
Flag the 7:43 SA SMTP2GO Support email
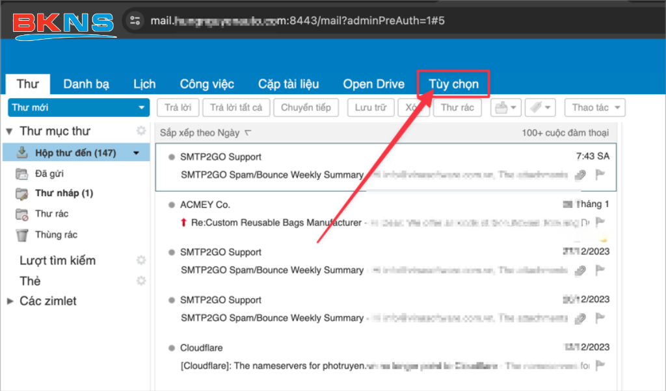600,174
